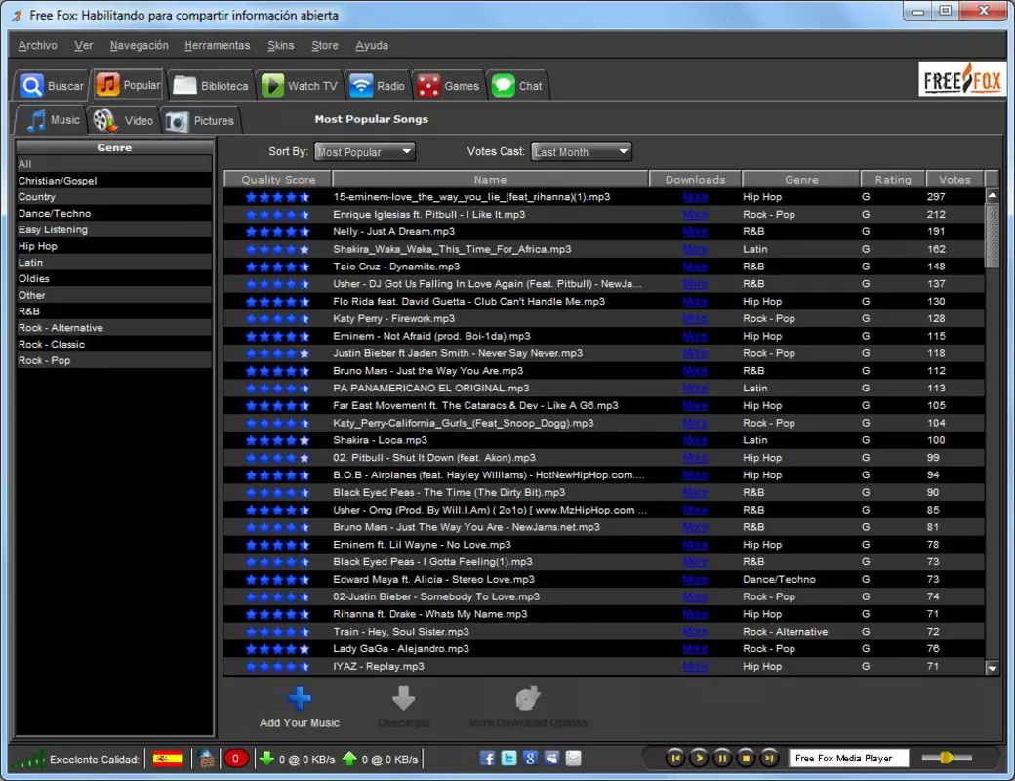Select the Dance/Techno genre in sidebar

[114, 213]
